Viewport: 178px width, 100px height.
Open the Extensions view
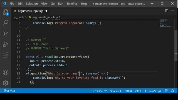point(6,55)
